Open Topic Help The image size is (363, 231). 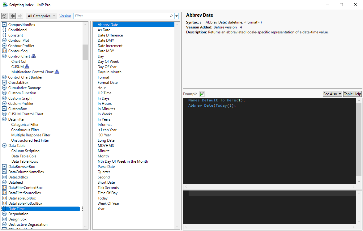point(352,94)
